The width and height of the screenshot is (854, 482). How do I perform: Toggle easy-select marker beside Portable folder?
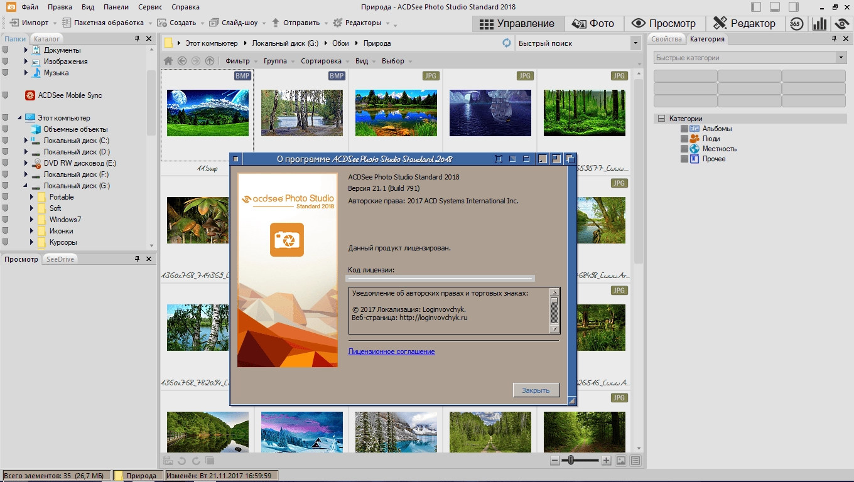[6, 197]
